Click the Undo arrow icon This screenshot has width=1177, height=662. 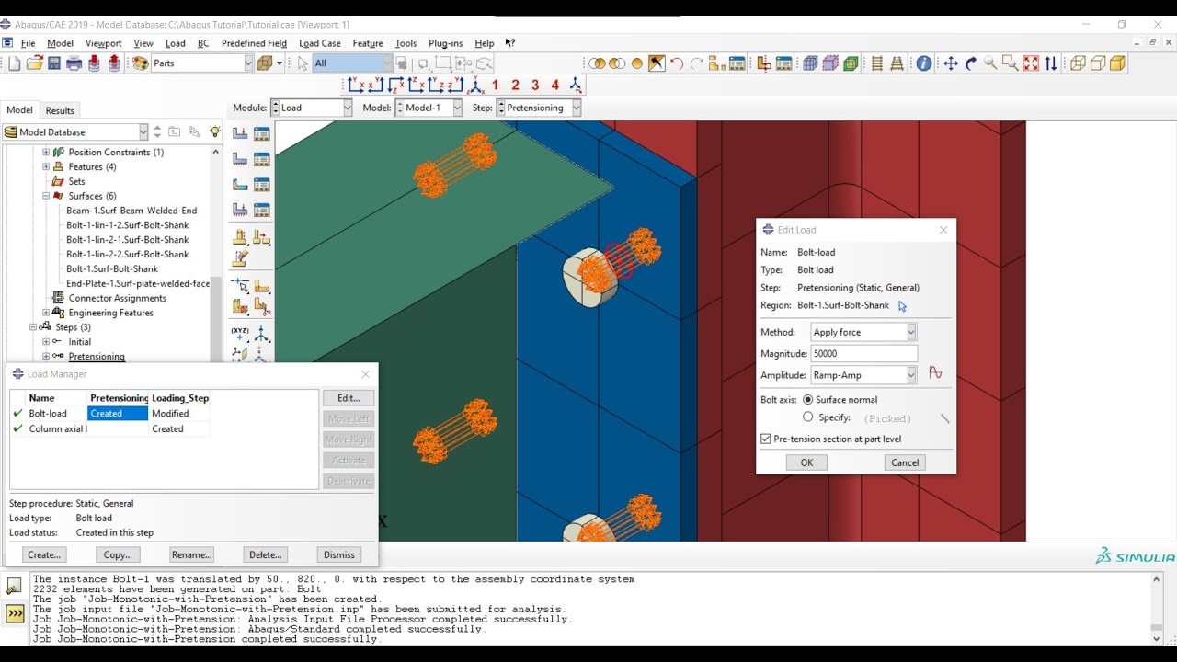tap(677, 63)
